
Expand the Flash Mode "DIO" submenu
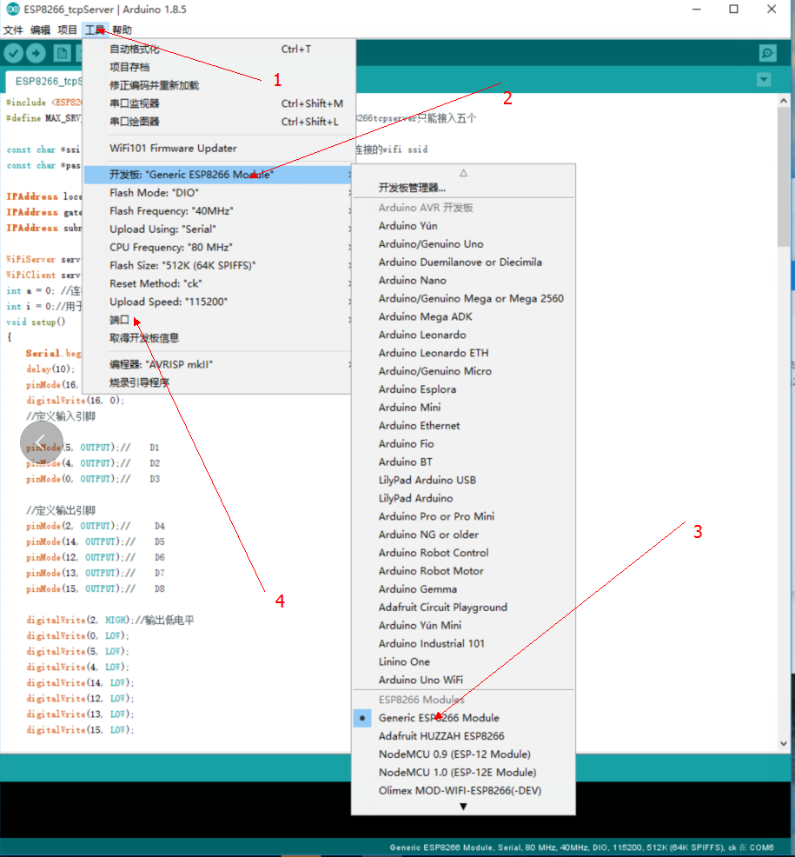pos(219,193)
